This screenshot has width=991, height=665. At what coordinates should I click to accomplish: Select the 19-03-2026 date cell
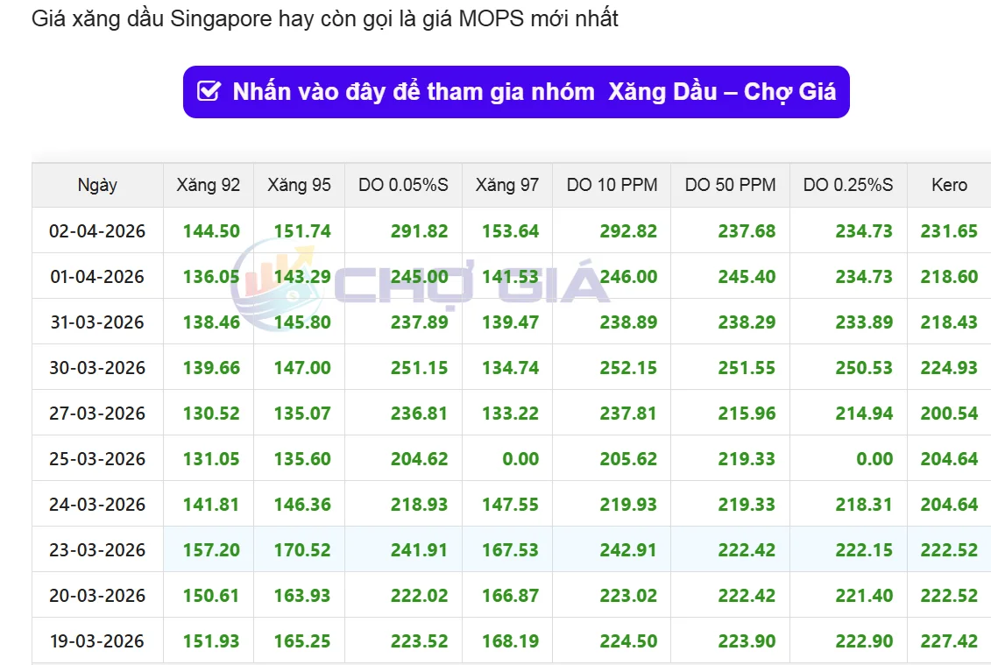[97, 641]
